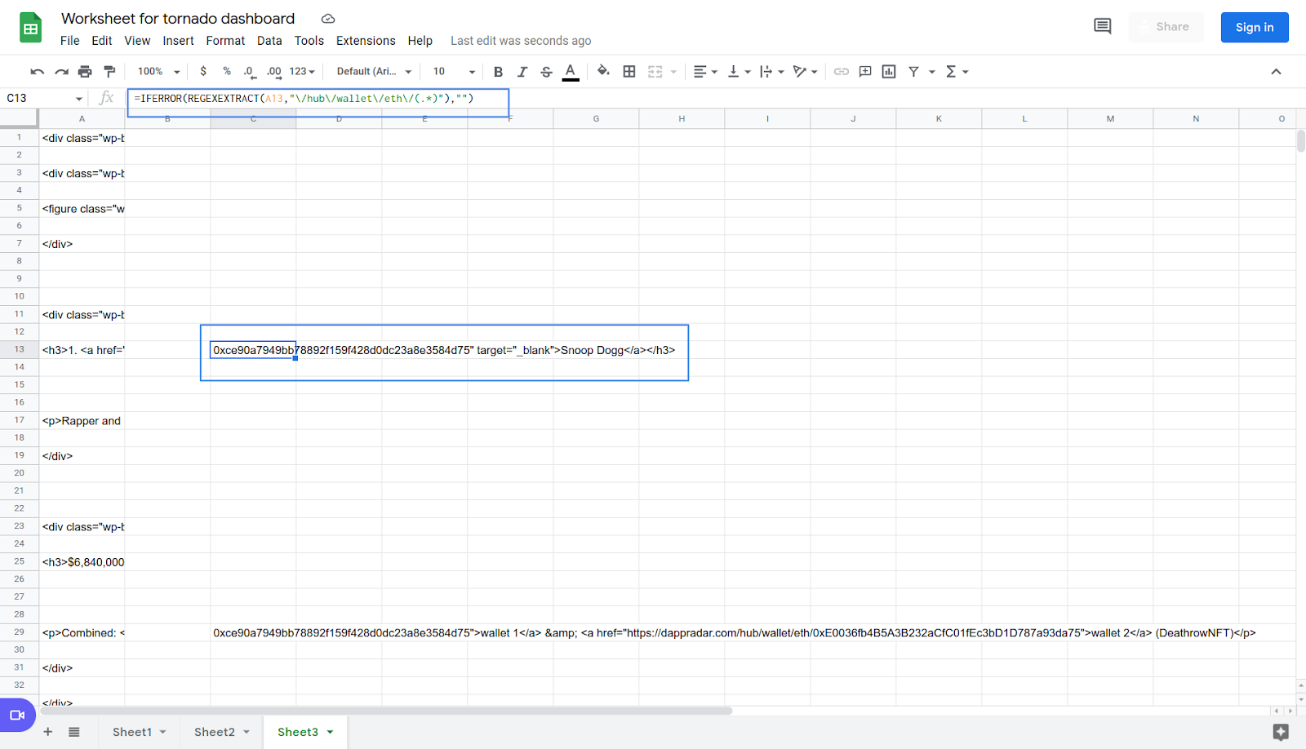Open the merge type dropdown arrow
This screenshot has height=749, width=1306.
tap(673, 72)
